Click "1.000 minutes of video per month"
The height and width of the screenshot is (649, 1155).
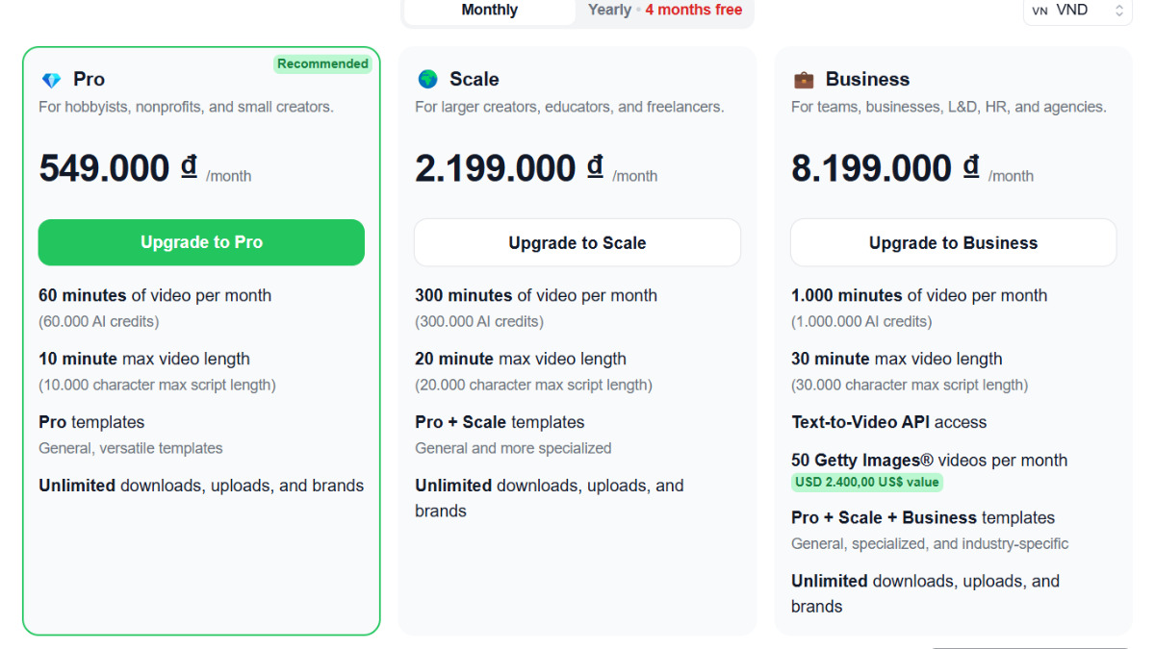tap(919, 295)
